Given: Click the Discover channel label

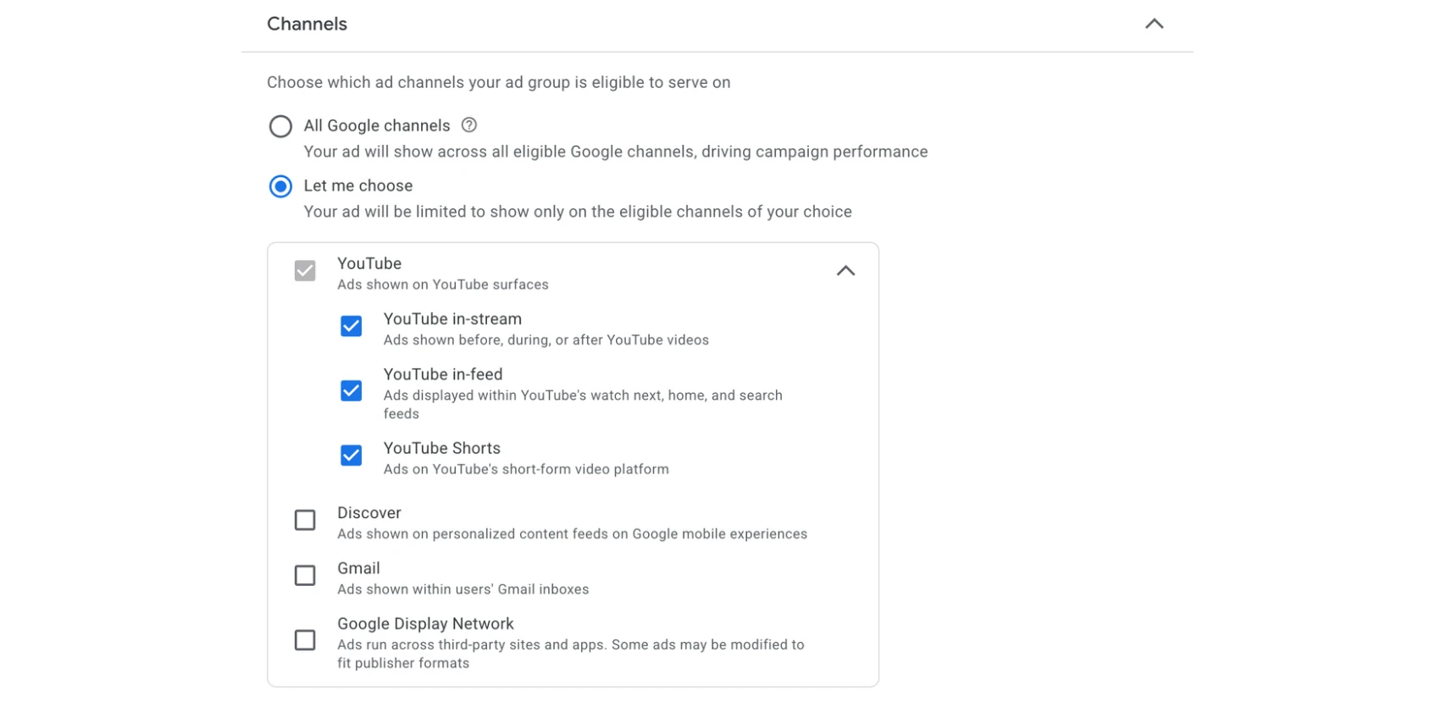Looking at the screenshot, I should pos(368,512).
